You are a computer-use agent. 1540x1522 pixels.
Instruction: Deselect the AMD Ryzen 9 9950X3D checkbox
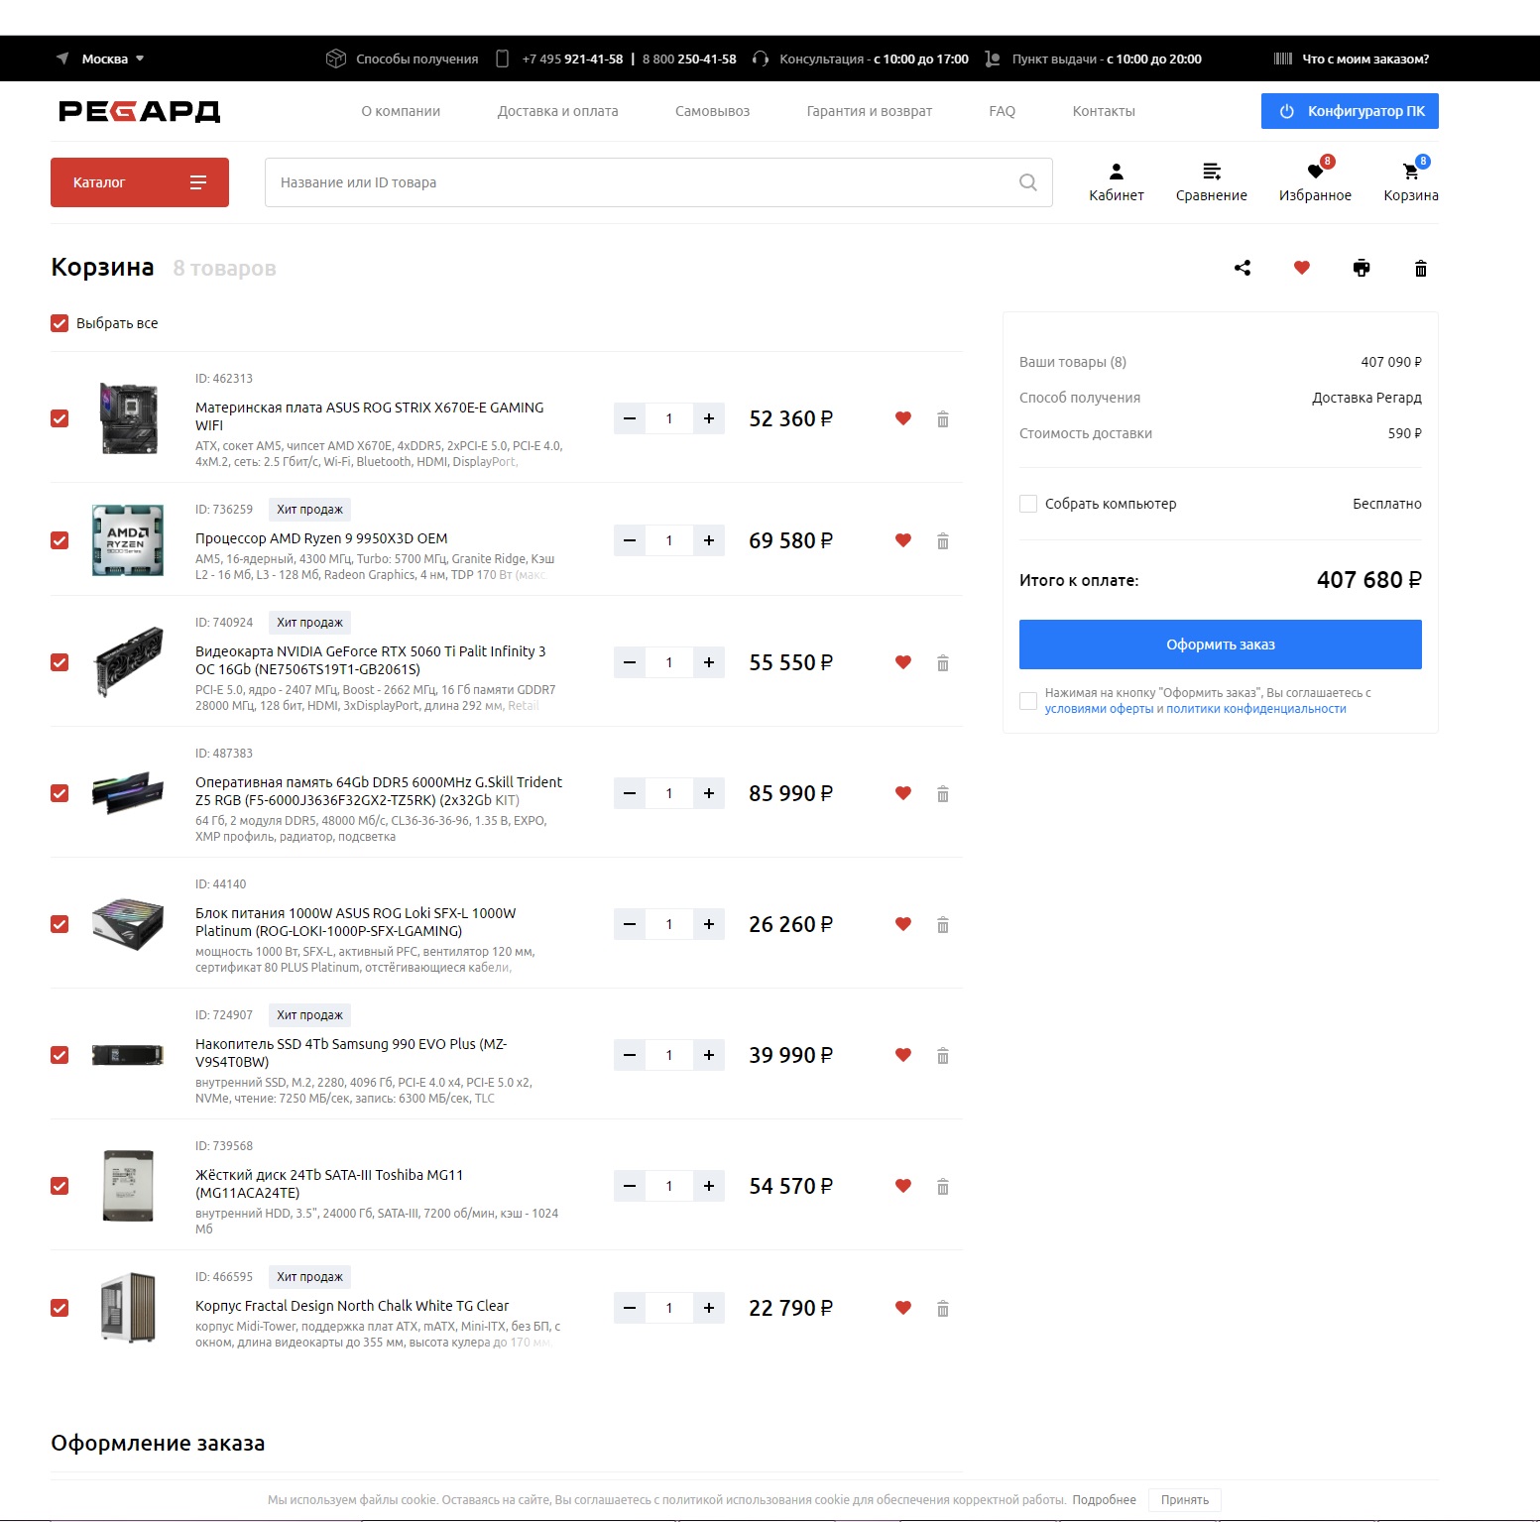click(59, 540)
